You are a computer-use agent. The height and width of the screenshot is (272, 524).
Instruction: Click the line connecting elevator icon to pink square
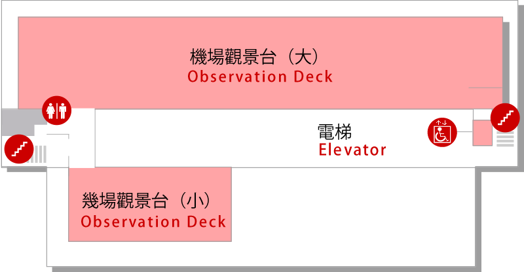click(465, 132)
